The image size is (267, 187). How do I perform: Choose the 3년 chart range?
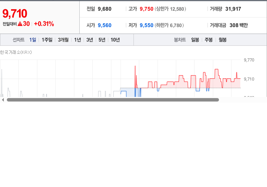click(x=90, y=40)
